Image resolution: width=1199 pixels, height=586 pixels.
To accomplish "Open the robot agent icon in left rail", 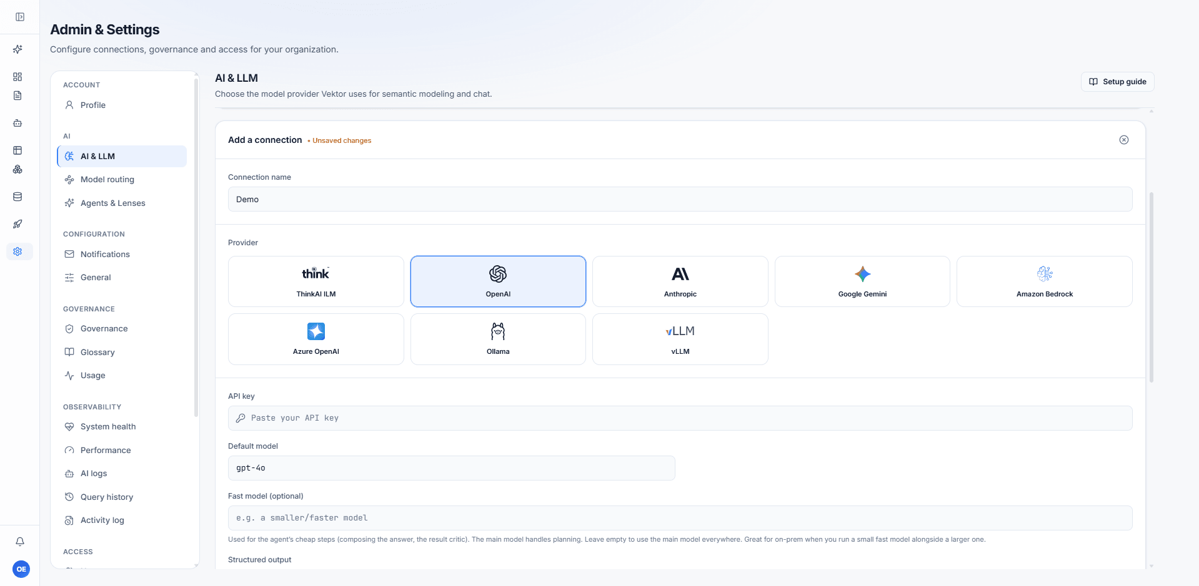I will click(17, 123).
